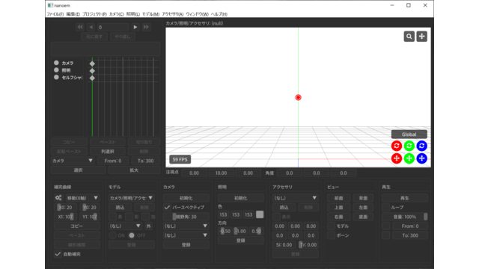
Task: Open the 移動(X軸) interpolation dropdown
Action: click(82, 198)
